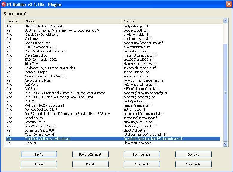Click the Zavřít button
This screenshot has height=172, width=233.
(x=39, y=154)
